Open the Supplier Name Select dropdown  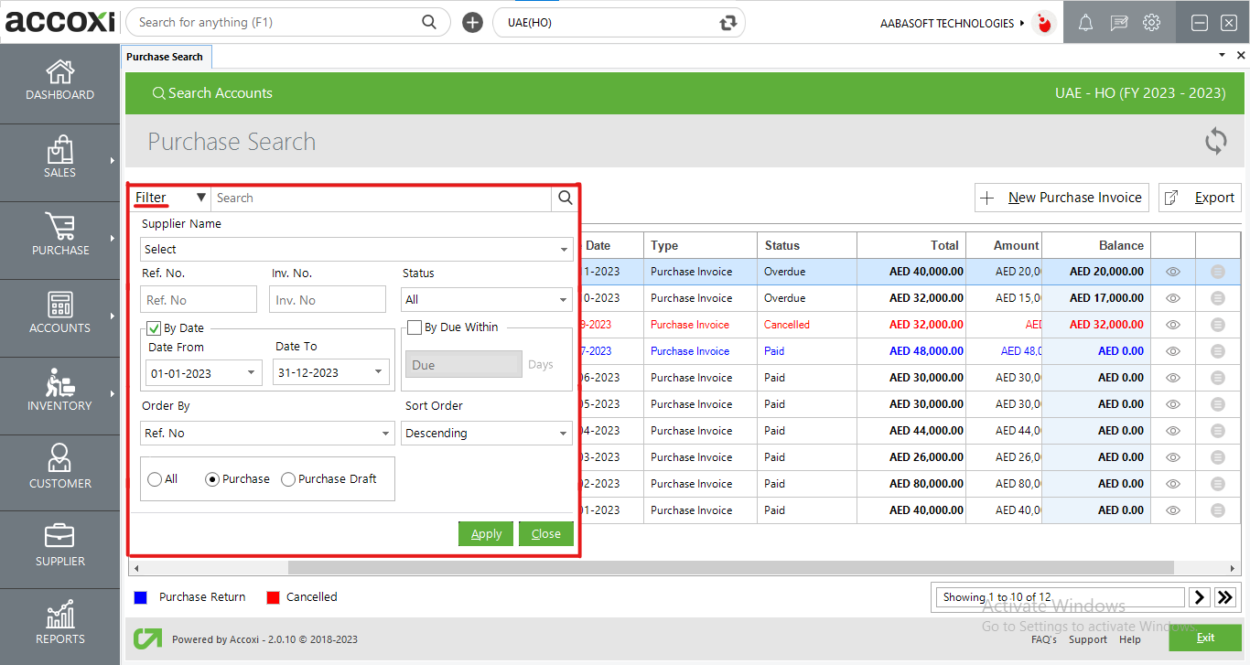pos(357,249)
